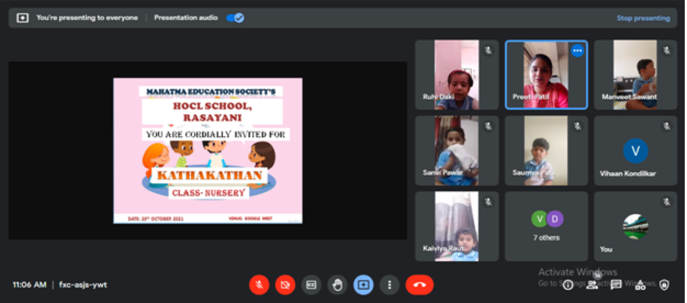This screenshot has width=687, height=303.
Task: Unmute the microphone in the call controls
Action: (259, 284)
